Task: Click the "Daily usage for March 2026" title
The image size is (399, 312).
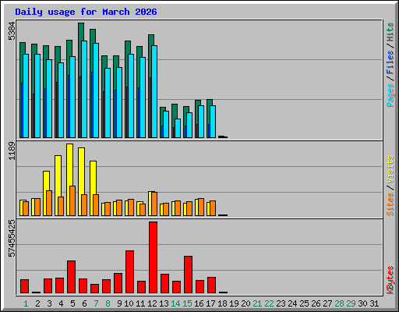Action: [x=86, y=12]
